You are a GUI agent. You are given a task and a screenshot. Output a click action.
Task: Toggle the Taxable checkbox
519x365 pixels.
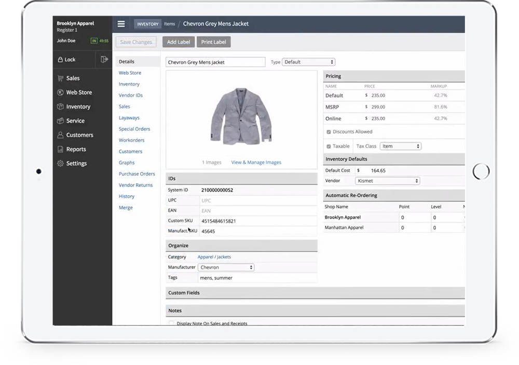point(329,146)
